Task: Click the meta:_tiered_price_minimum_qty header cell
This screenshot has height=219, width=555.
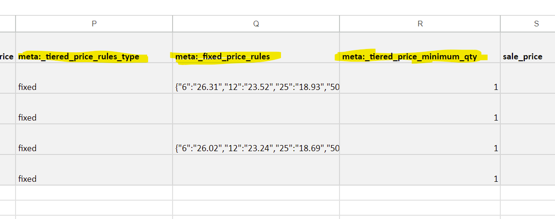Action: (420, 48)
